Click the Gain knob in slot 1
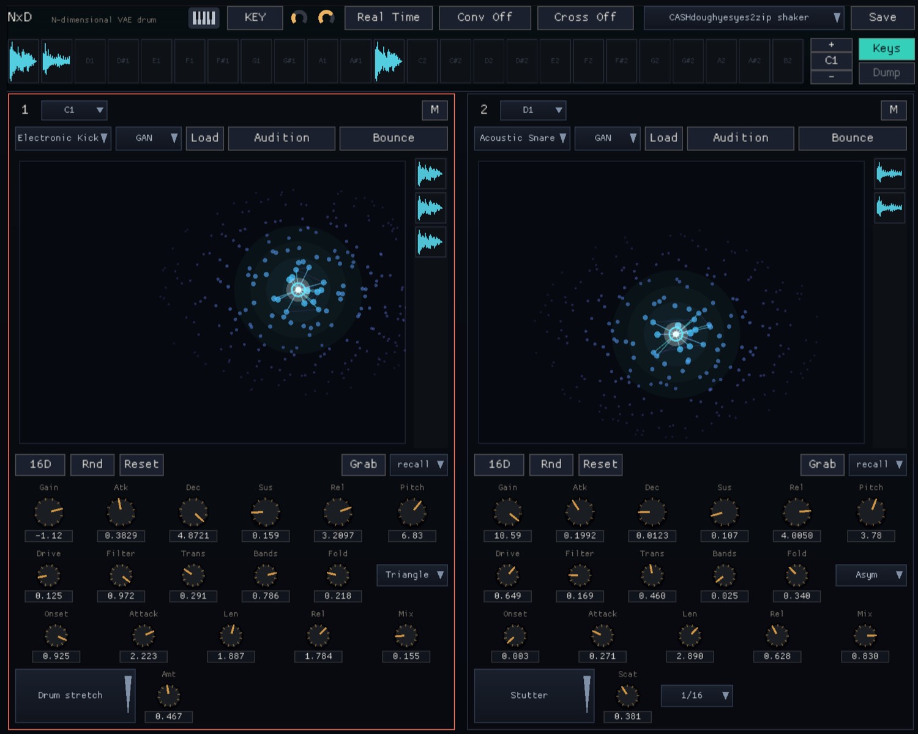The height and width of the screenshot is (734, 918). pyautogui.click(x=48, y=512)
